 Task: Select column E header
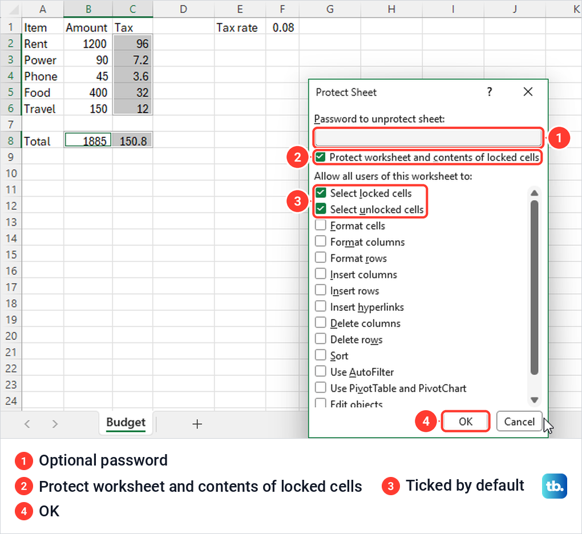pyautogui.click(x=240, y=9)
